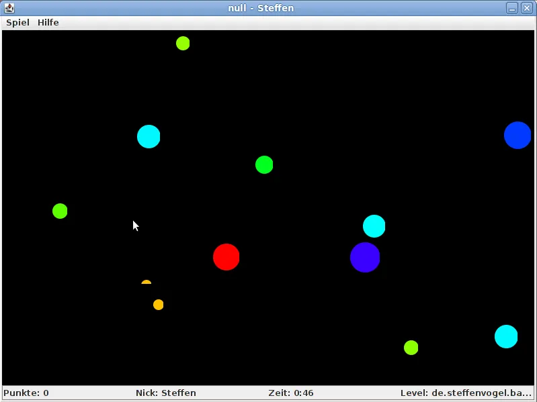Click the "Punkte: 0" status text

click(26, 393)
